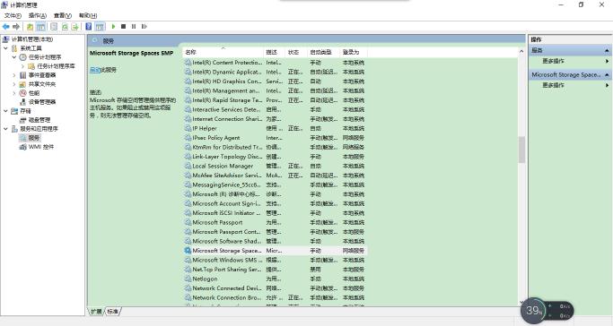Select the Microsoft Storage Space service row
The width and height of the screenshot is (613, 326).
pos(275,251)
